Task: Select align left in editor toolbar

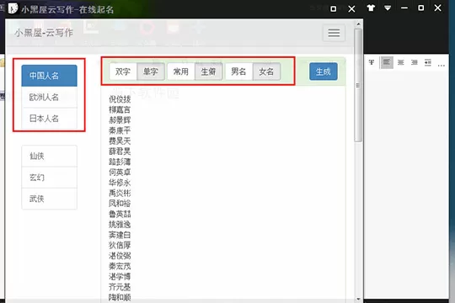Action: click(x=387, y=62)
